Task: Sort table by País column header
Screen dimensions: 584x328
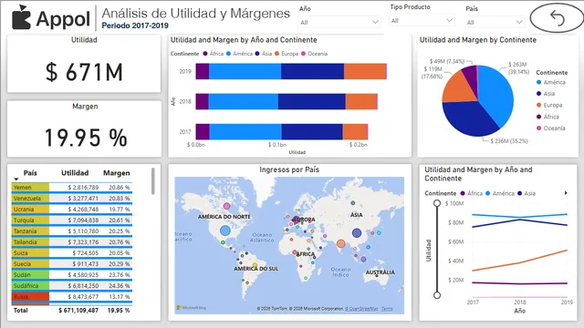Action: pyautogui.click(x=30, y=173)
